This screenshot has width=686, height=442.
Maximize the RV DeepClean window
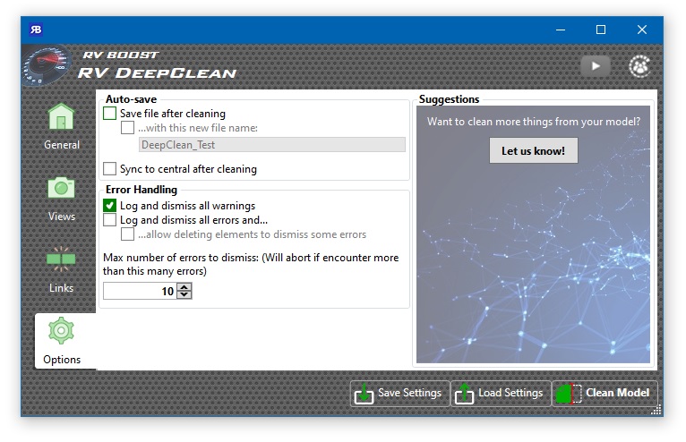click(x=601, y=30)
